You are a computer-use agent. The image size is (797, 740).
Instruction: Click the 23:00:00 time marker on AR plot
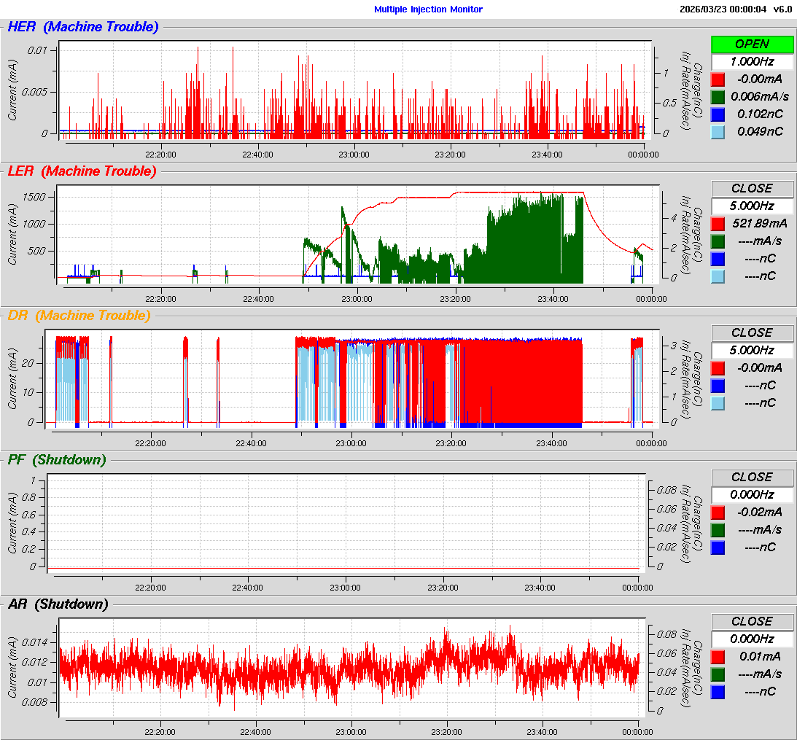tap(351, 732)
